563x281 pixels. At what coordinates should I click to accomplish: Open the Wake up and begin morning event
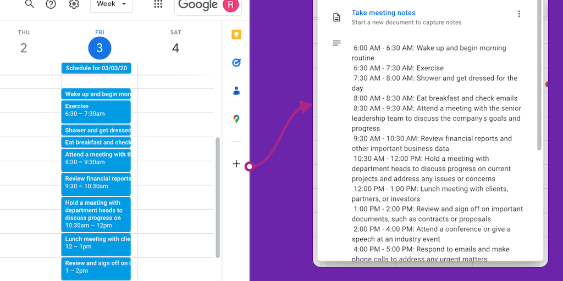click(96, 94)
